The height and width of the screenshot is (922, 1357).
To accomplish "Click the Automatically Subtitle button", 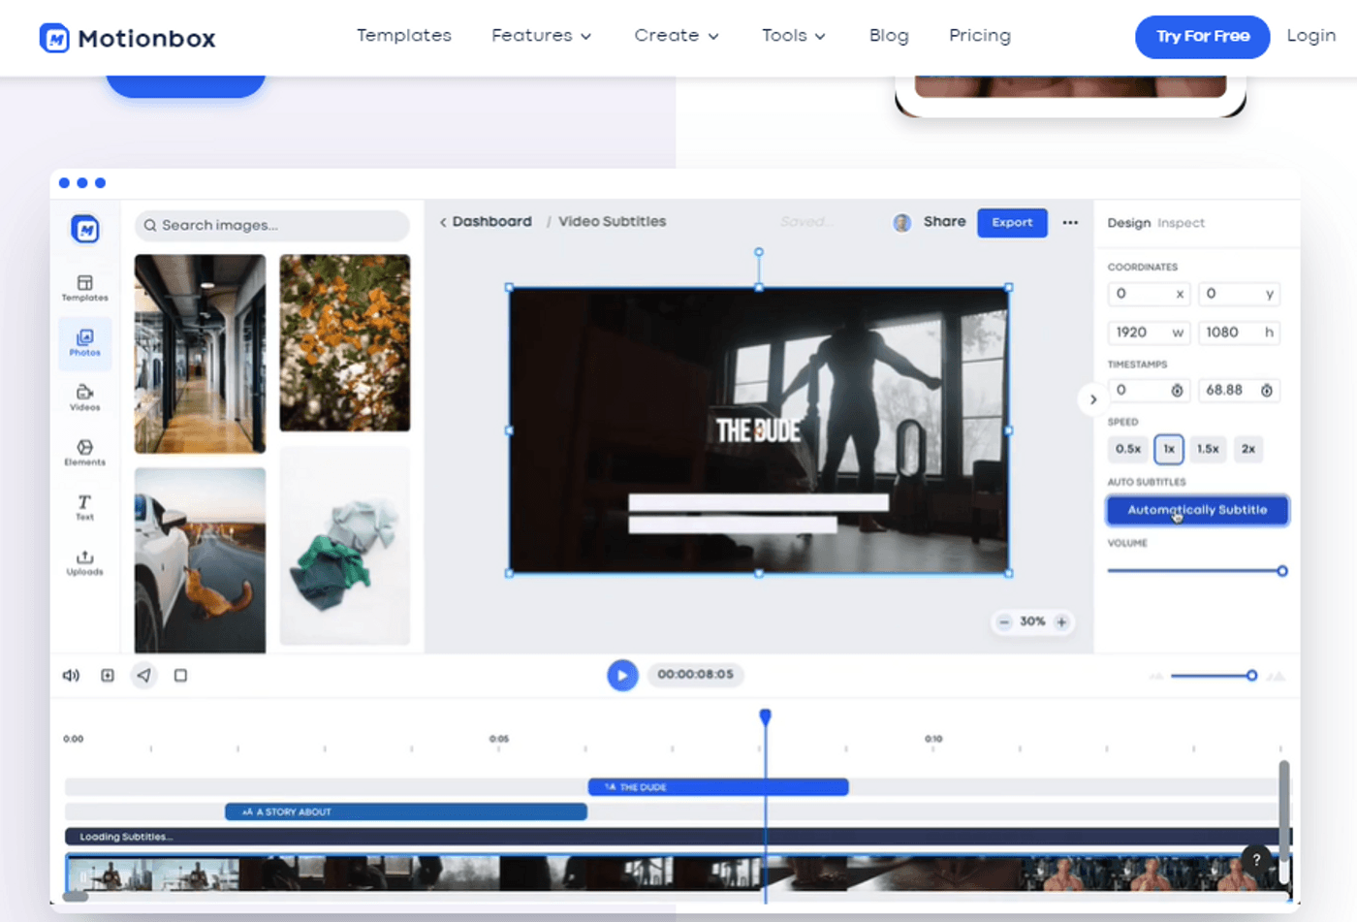I will [1197, 510].
